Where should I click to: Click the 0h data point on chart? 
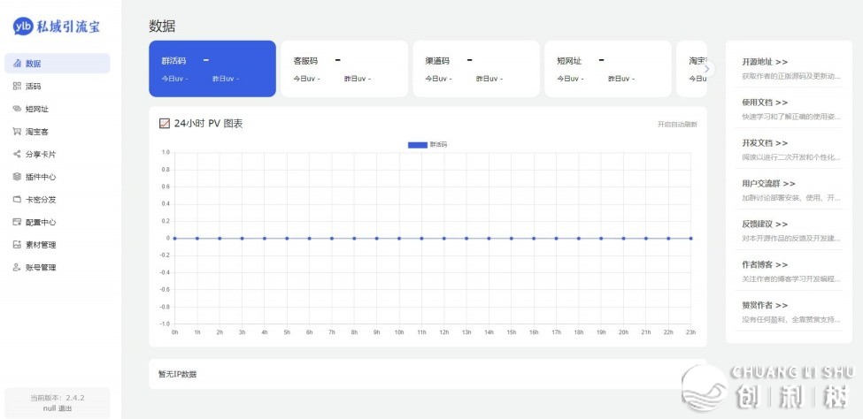pos(175,238)
